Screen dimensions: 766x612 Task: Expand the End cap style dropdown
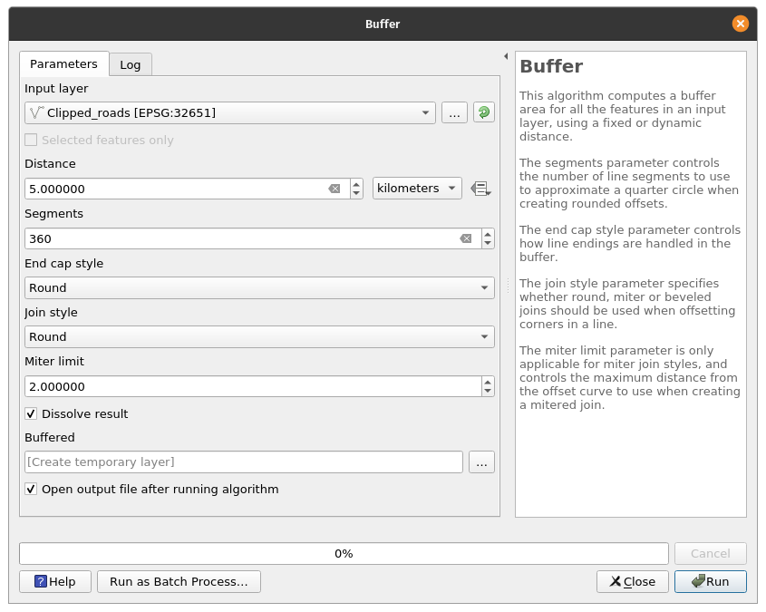pyautogui.click(x=259, y=287)
